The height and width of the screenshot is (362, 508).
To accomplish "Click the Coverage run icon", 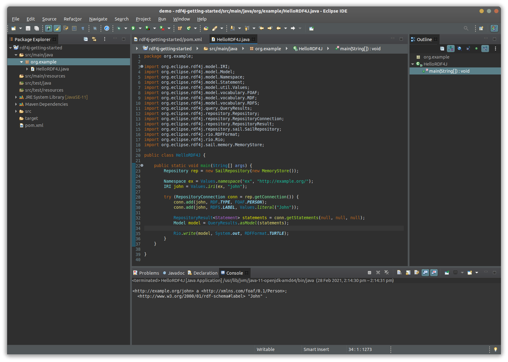I will (x=148, y=28).
